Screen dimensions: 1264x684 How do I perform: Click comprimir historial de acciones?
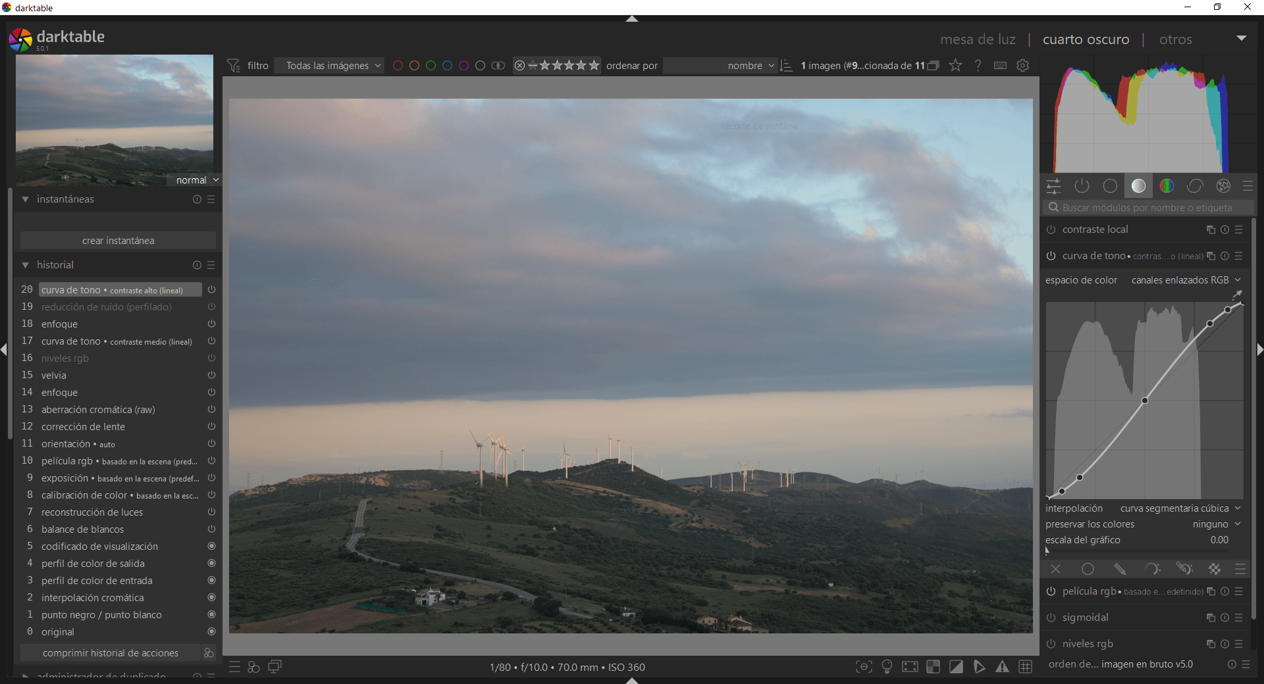coord(111,653)
